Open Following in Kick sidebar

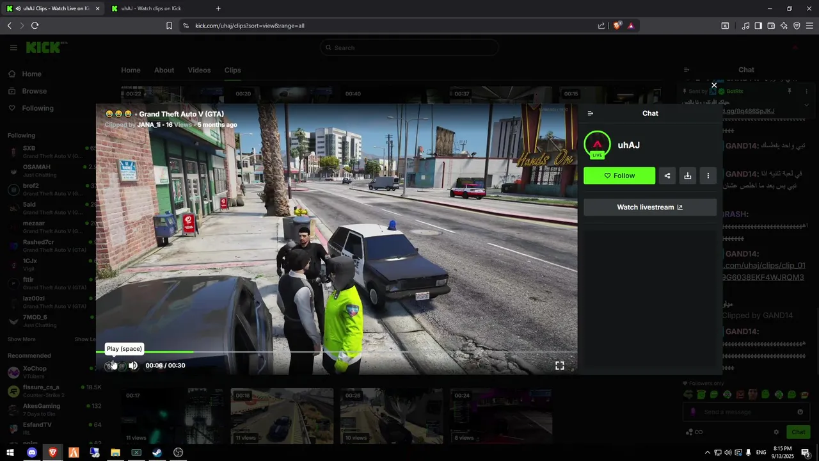coord(31,108)
